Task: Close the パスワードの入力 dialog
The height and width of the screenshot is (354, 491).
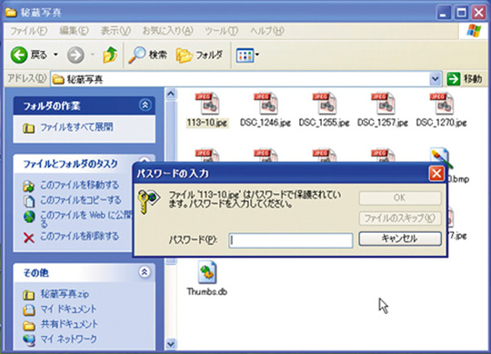Action: pos(436,174)
